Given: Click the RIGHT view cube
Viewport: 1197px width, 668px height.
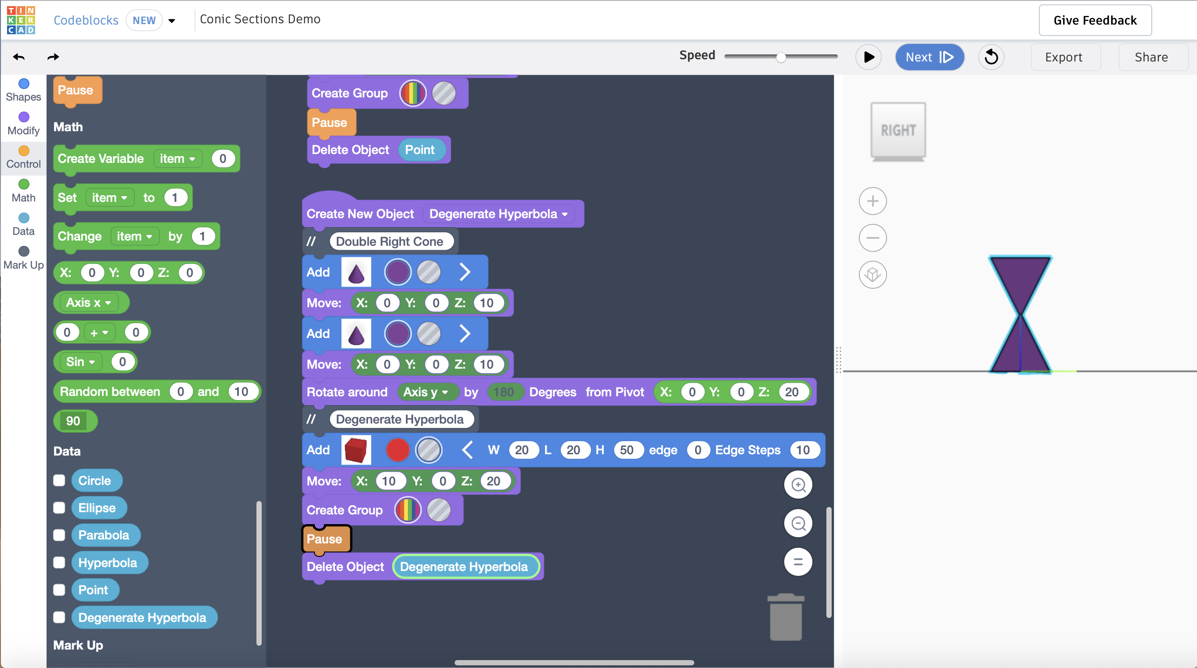Looking at the screenshot, I should click(x=898, y=130).
